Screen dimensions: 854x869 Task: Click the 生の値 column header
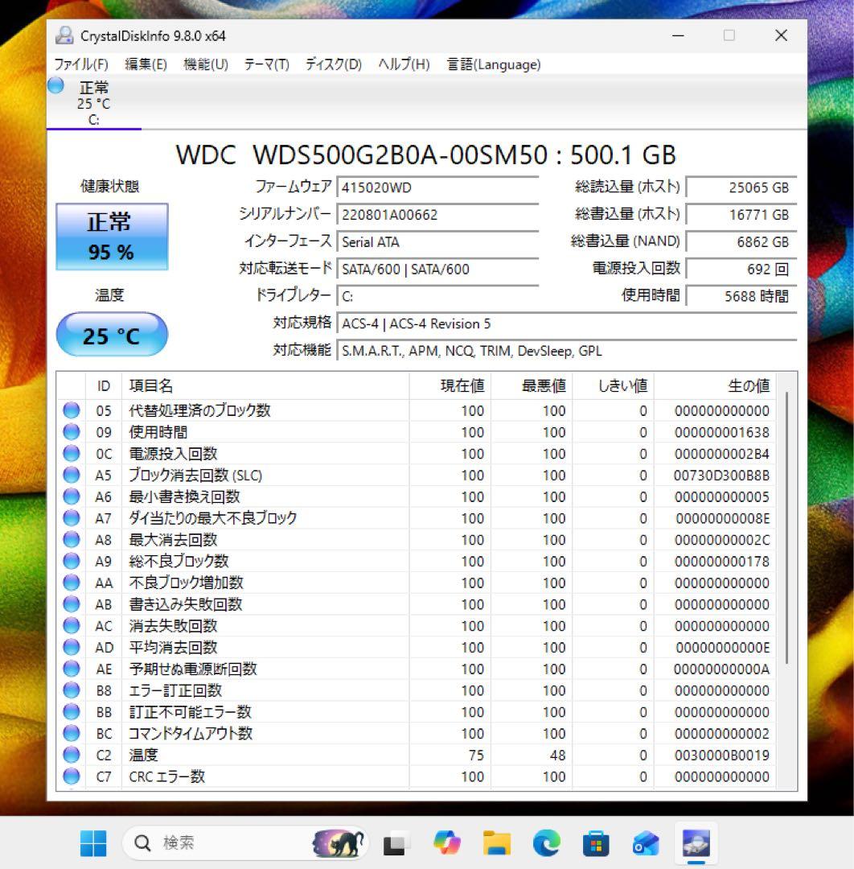714,385
